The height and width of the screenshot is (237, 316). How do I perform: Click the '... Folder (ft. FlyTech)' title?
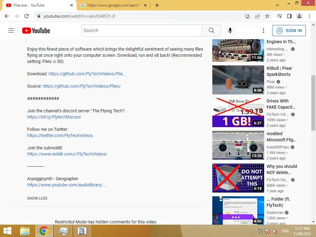[x=278, y=202]
